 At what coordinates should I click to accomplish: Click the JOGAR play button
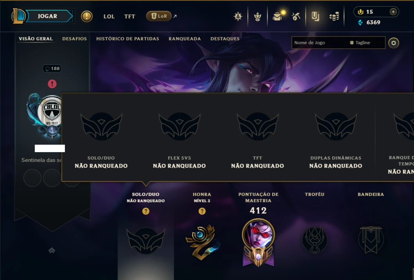48,16
